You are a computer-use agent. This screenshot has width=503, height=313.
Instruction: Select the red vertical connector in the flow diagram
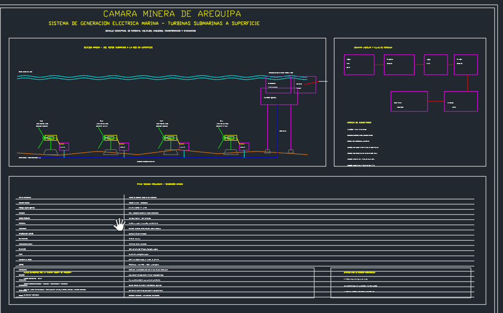(x=468, y=83)
